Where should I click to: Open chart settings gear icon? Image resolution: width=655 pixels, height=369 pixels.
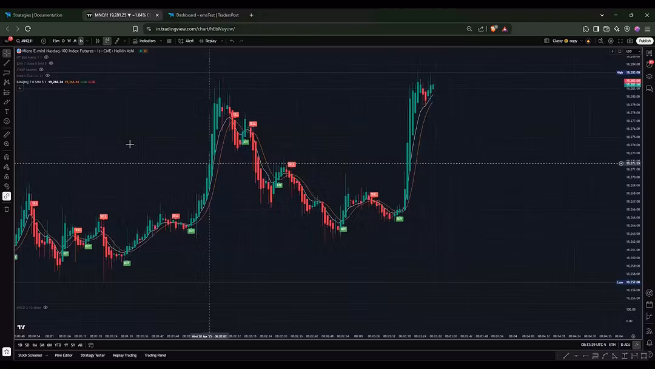point(611,41)
